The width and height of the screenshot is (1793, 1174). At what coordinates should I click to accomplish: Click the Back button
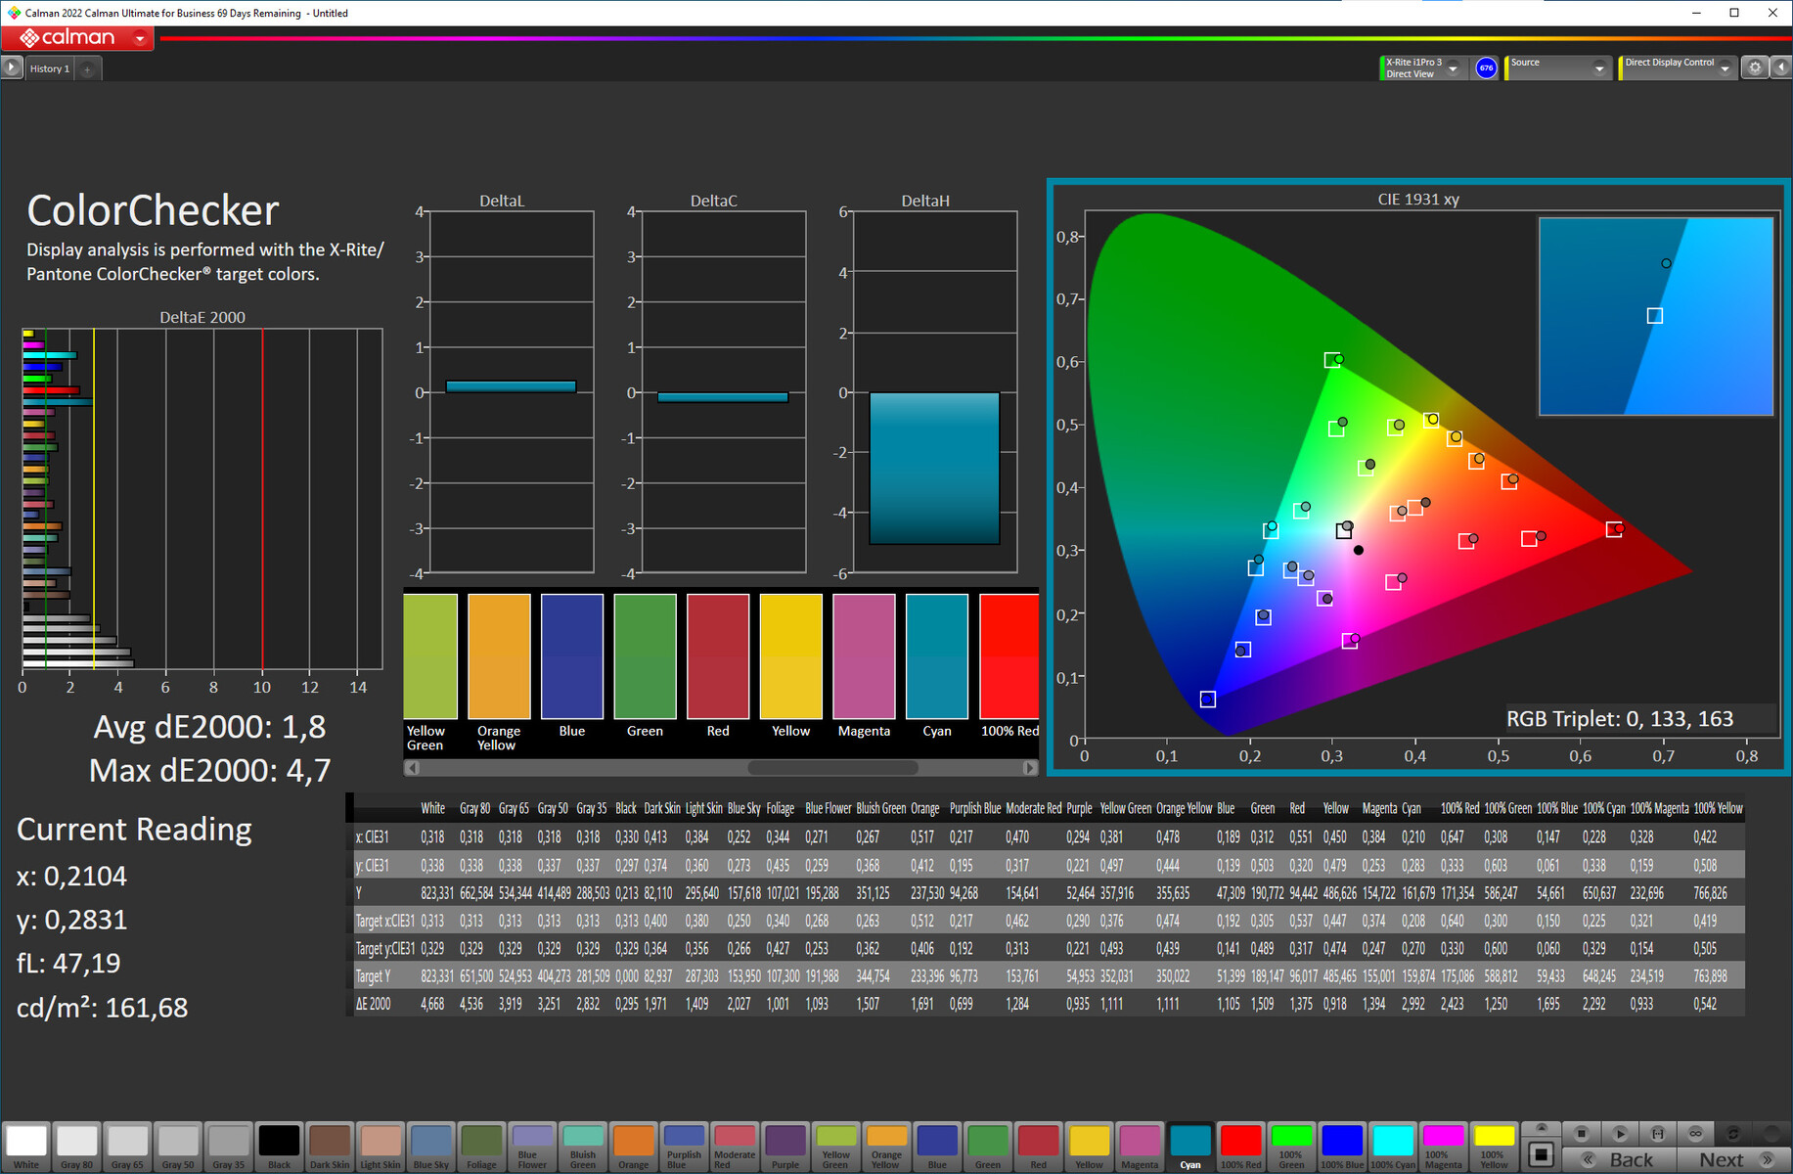click(1620, 1159)
